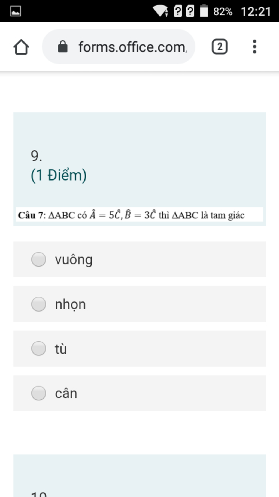The image size is (279, 497).
Task: Tap the vuông answer option row
Action: [140, 259]
